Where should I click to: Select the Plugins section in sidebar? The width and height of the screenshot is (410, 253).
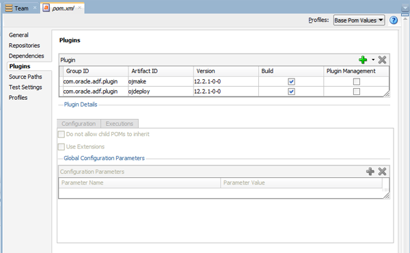pyautogui.click(x=20, y=66)
